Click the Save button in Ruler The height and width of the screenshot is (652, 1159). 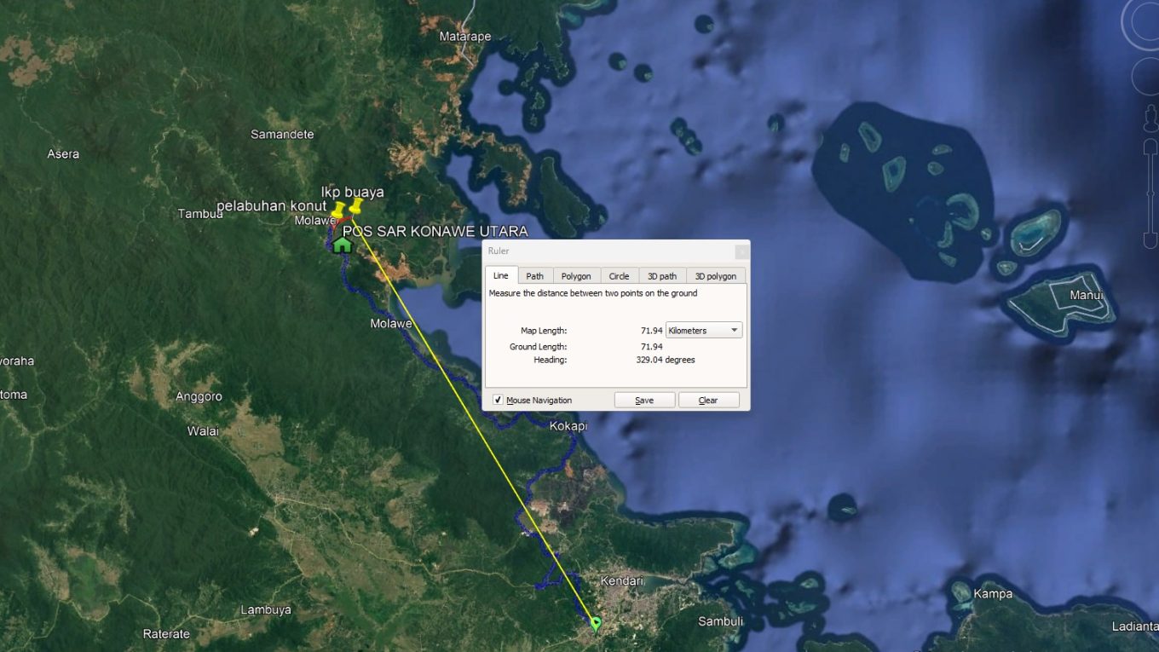(x=644, y=401)
